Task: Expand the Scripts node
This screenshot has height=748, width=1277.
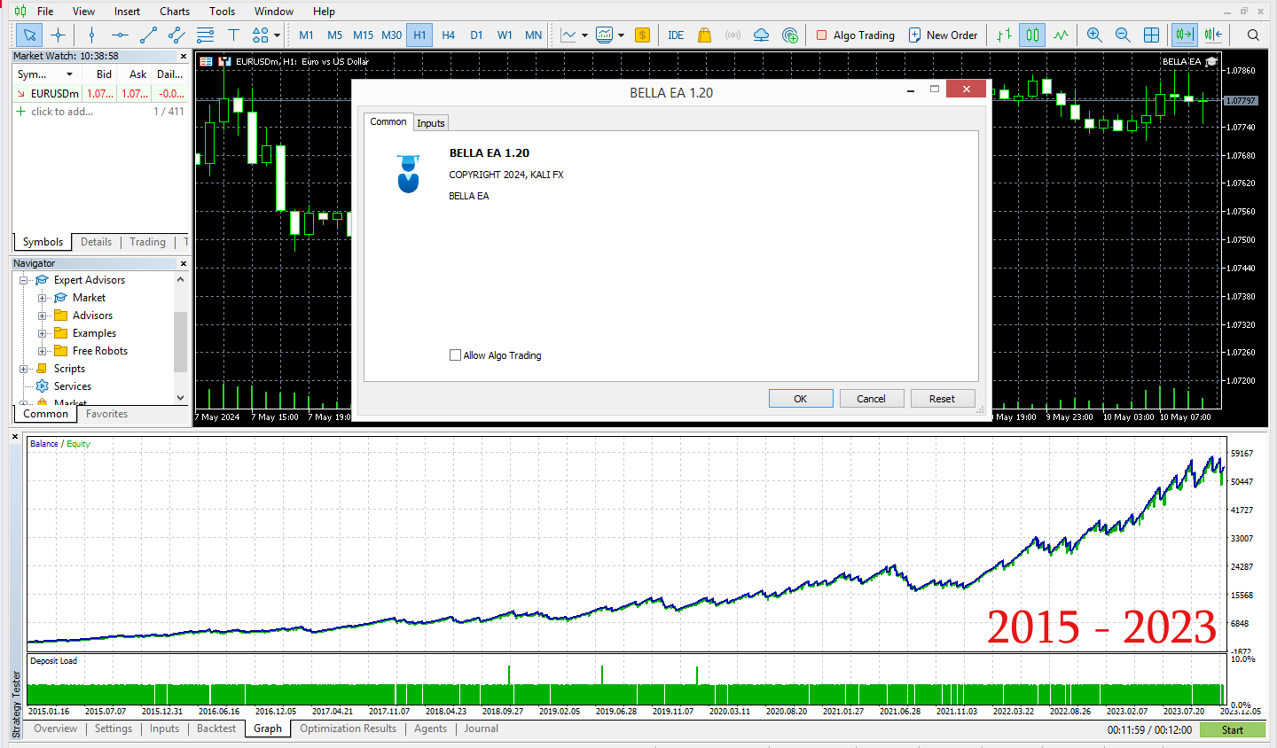Action: pos(24,369)
